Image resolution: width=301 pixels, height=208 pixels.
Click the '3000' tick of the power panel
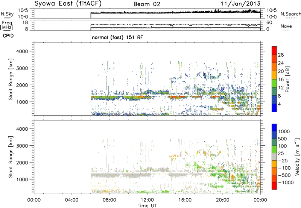click(22, 68)
